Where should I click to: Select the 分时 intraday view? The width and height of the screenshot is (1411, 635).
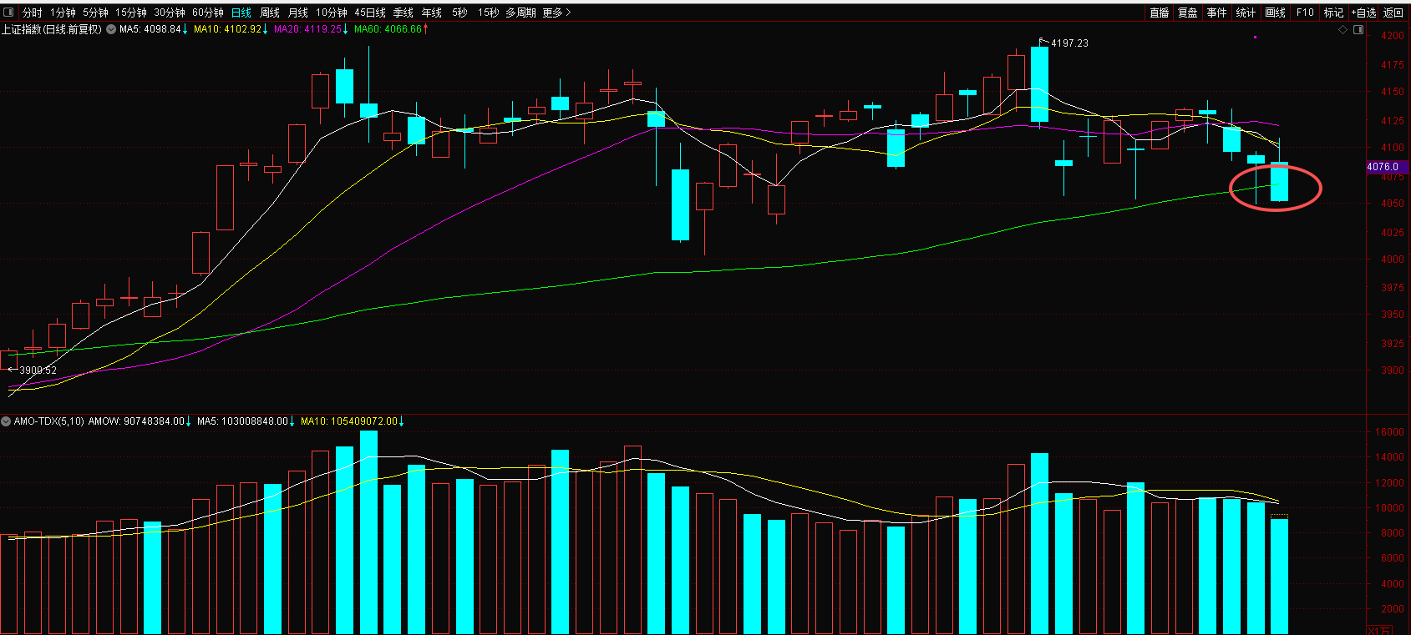[x=33, y=13]
